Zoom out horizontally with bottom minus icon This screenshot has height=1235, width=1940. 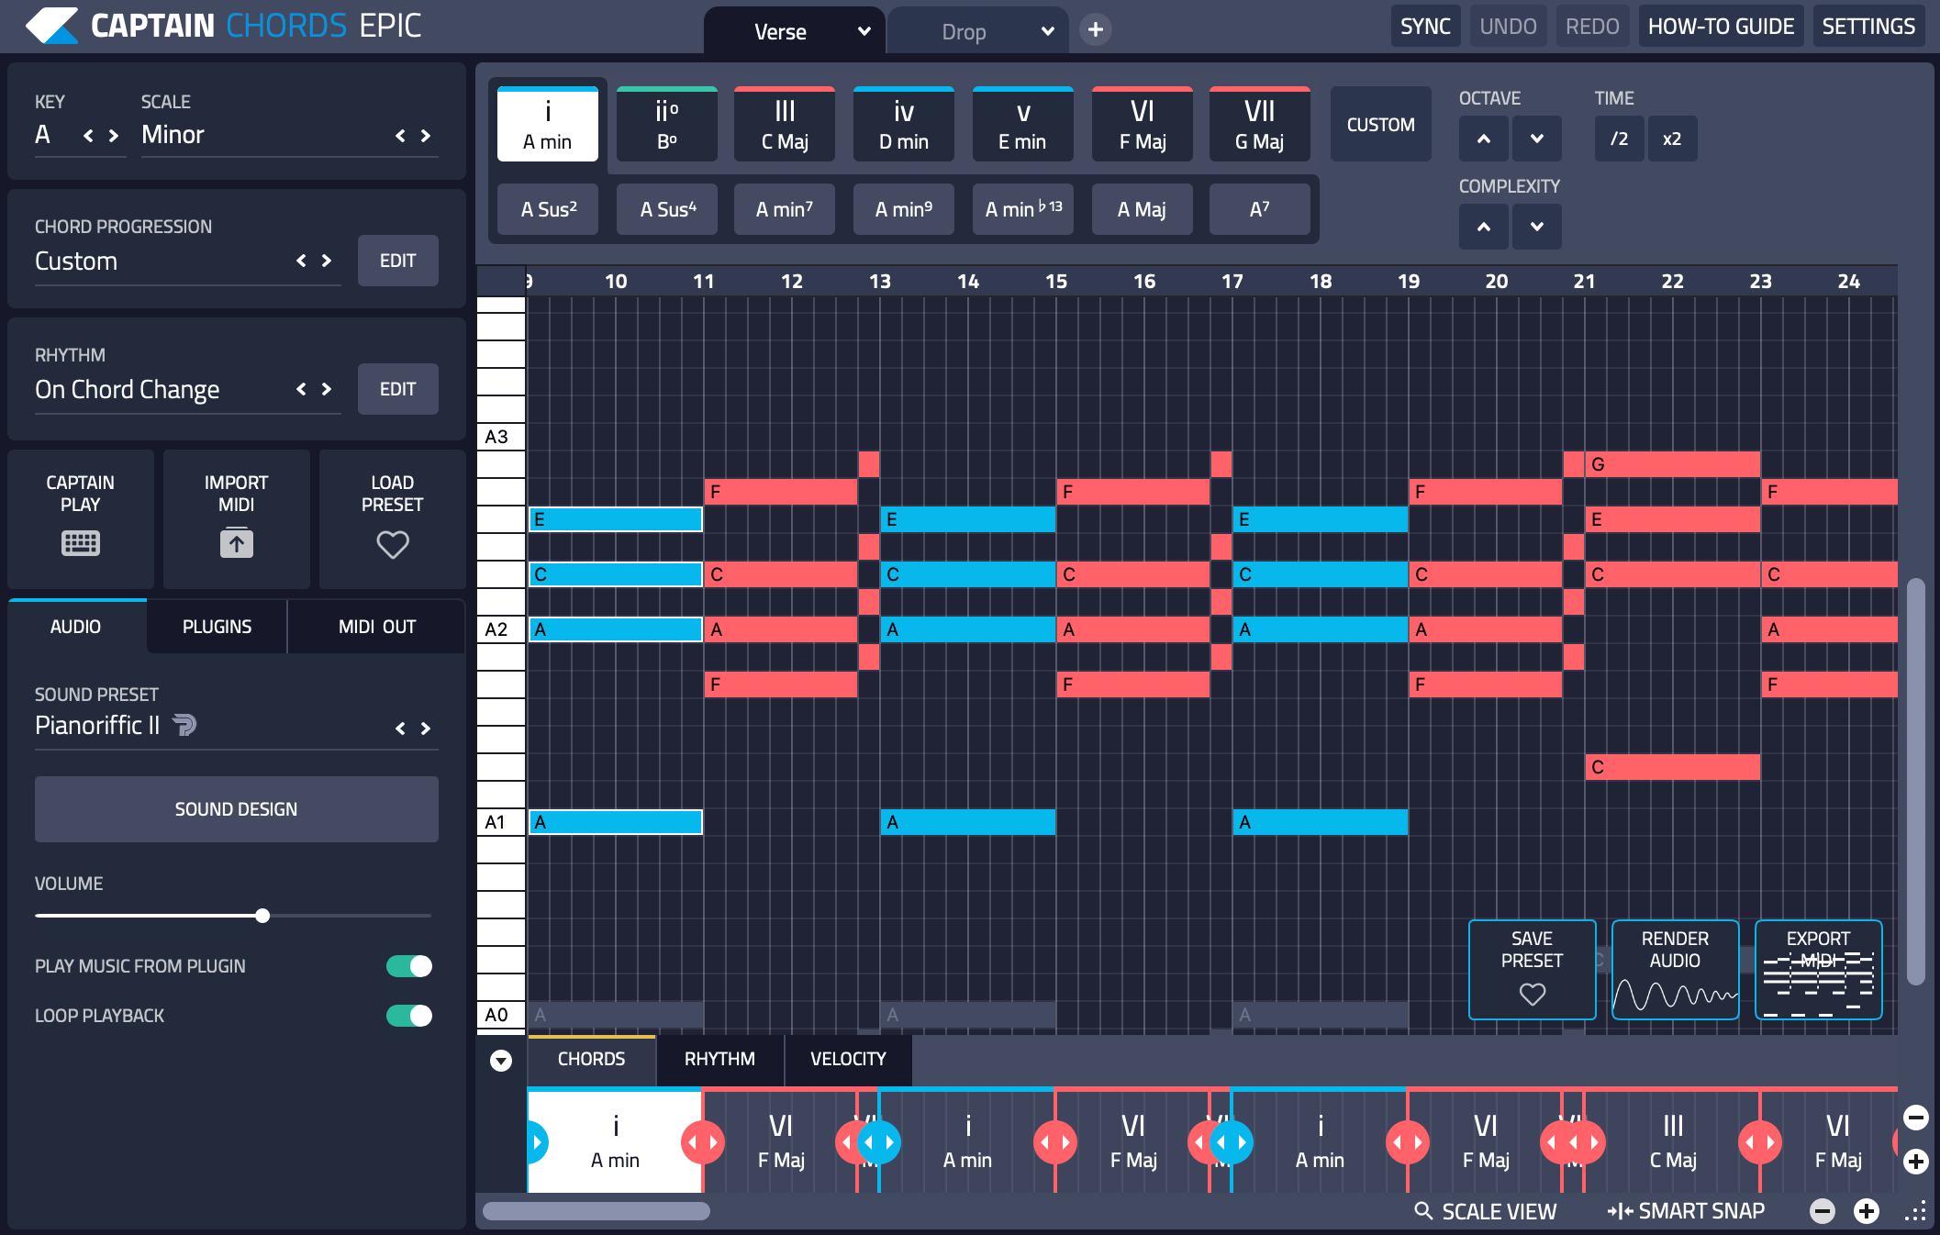tap(1823, 1211)
